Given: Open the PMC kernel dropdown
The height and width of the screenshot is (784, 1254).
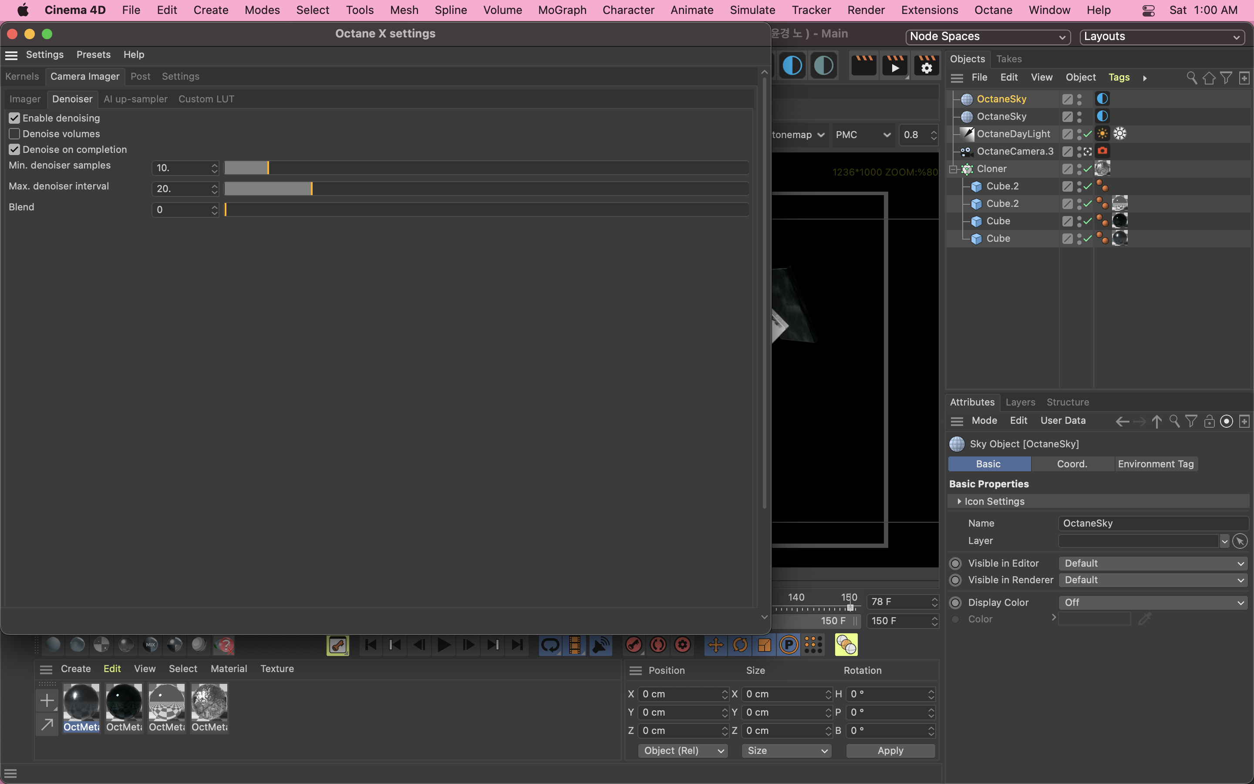Looking at the screenshot, I should coord(863,135).
